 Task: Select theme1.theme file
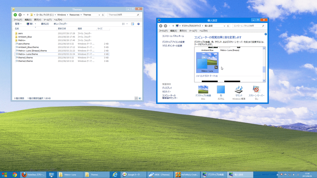[x=62, y=58]
